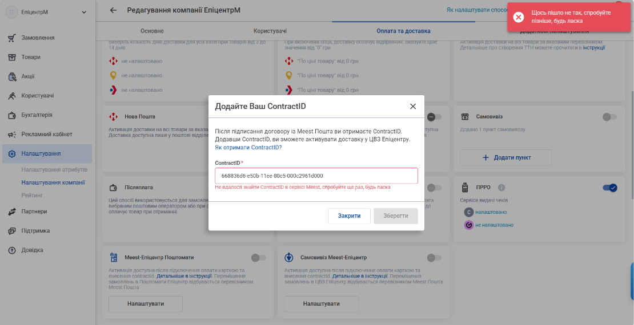This screenshot has height=325, width=634.
Task: Click the Налаштування gear icon
Action: pyautogui.click(x=12, y=154)
